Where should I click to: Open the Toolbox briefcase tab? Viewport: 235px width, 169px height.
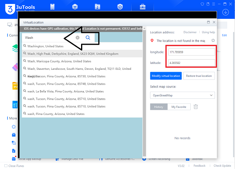click(143, 7)
